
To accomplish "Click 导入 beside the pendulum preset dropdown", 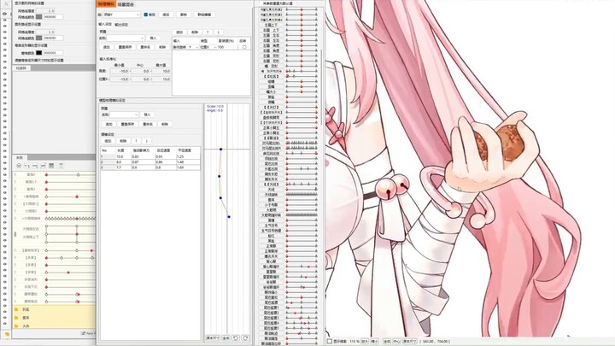I will click(147, 114).
